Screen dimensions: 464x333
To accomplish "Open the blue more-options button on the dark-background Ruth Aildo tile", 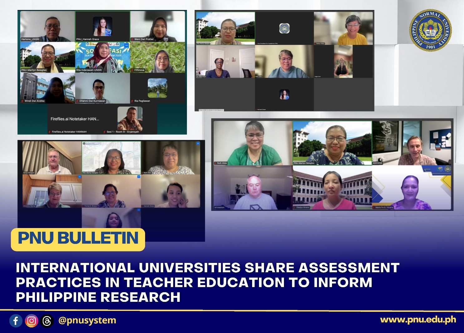I will (x=198, y=143).
